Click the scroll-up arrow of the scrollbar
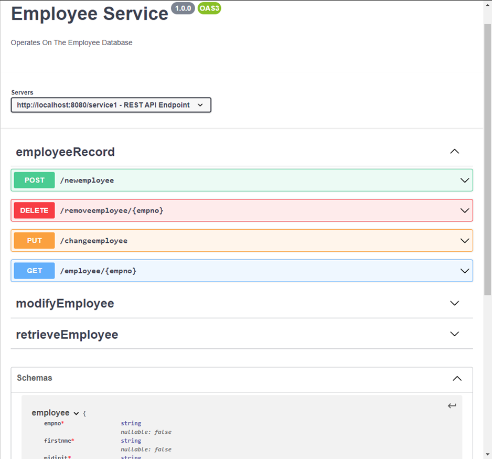The width and height of the screenshot is (492, 459). (488, 5)
